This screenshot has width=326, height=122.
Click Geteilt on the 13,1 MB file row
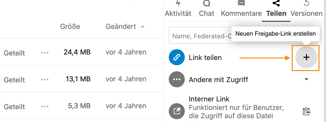(x=14, y=80)
